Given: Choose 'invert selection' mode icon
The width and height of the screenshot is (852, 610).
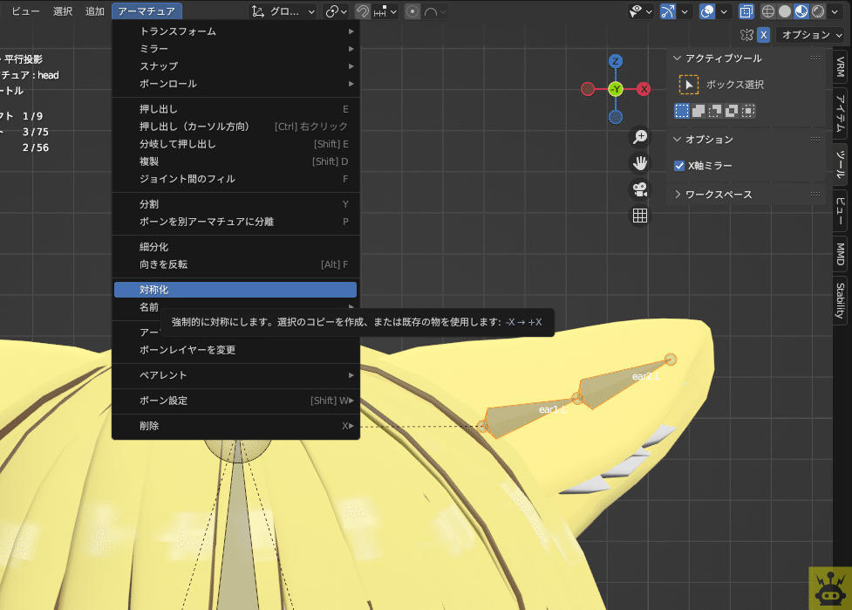Looking at the screenshot, I should point(732,111).
